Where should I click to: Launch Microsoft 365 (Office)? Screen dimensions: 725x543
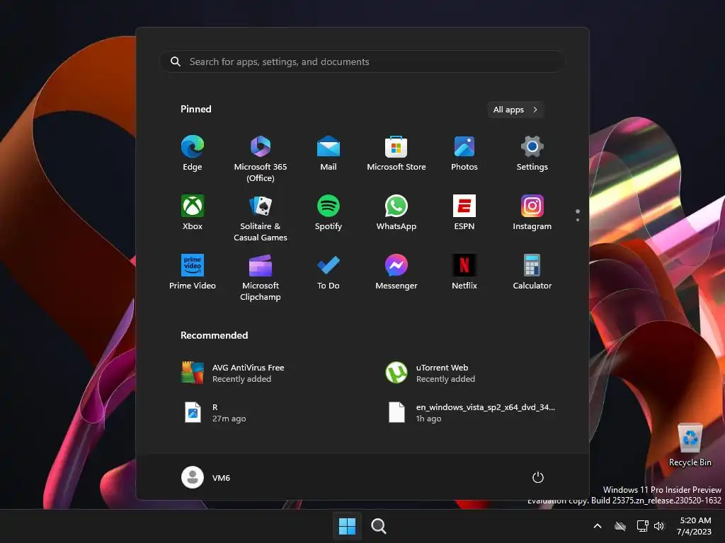pos(261,158)
